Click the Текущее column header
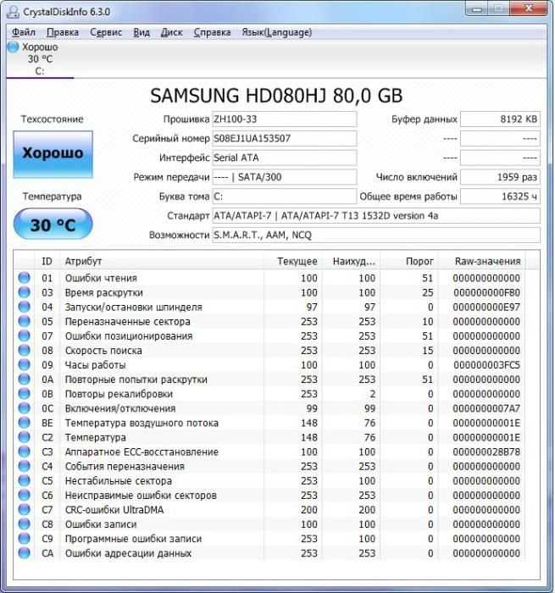This screenshot has height=593, width=555. coord(292,261)
